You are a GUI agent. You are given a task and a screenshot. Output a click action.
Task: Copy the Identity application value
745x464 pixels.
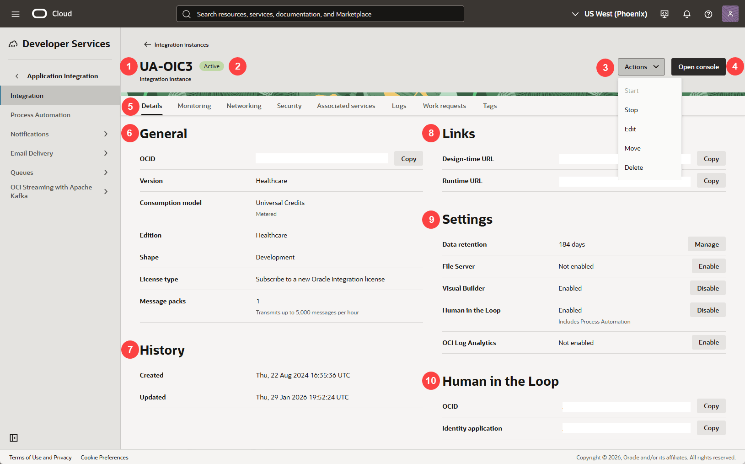711,428
